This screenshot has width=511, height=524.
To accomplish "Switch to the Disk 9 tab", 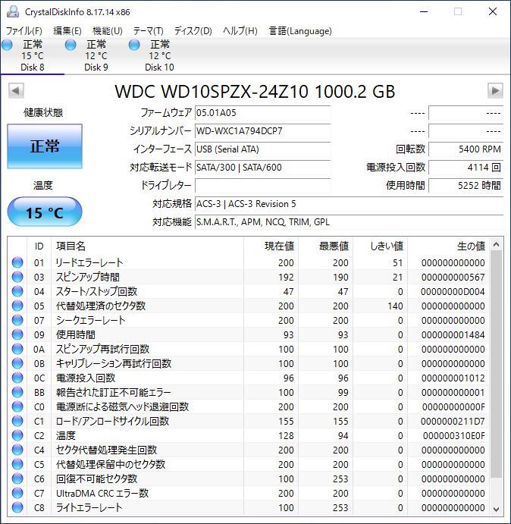I will click(x=96, y=56).
